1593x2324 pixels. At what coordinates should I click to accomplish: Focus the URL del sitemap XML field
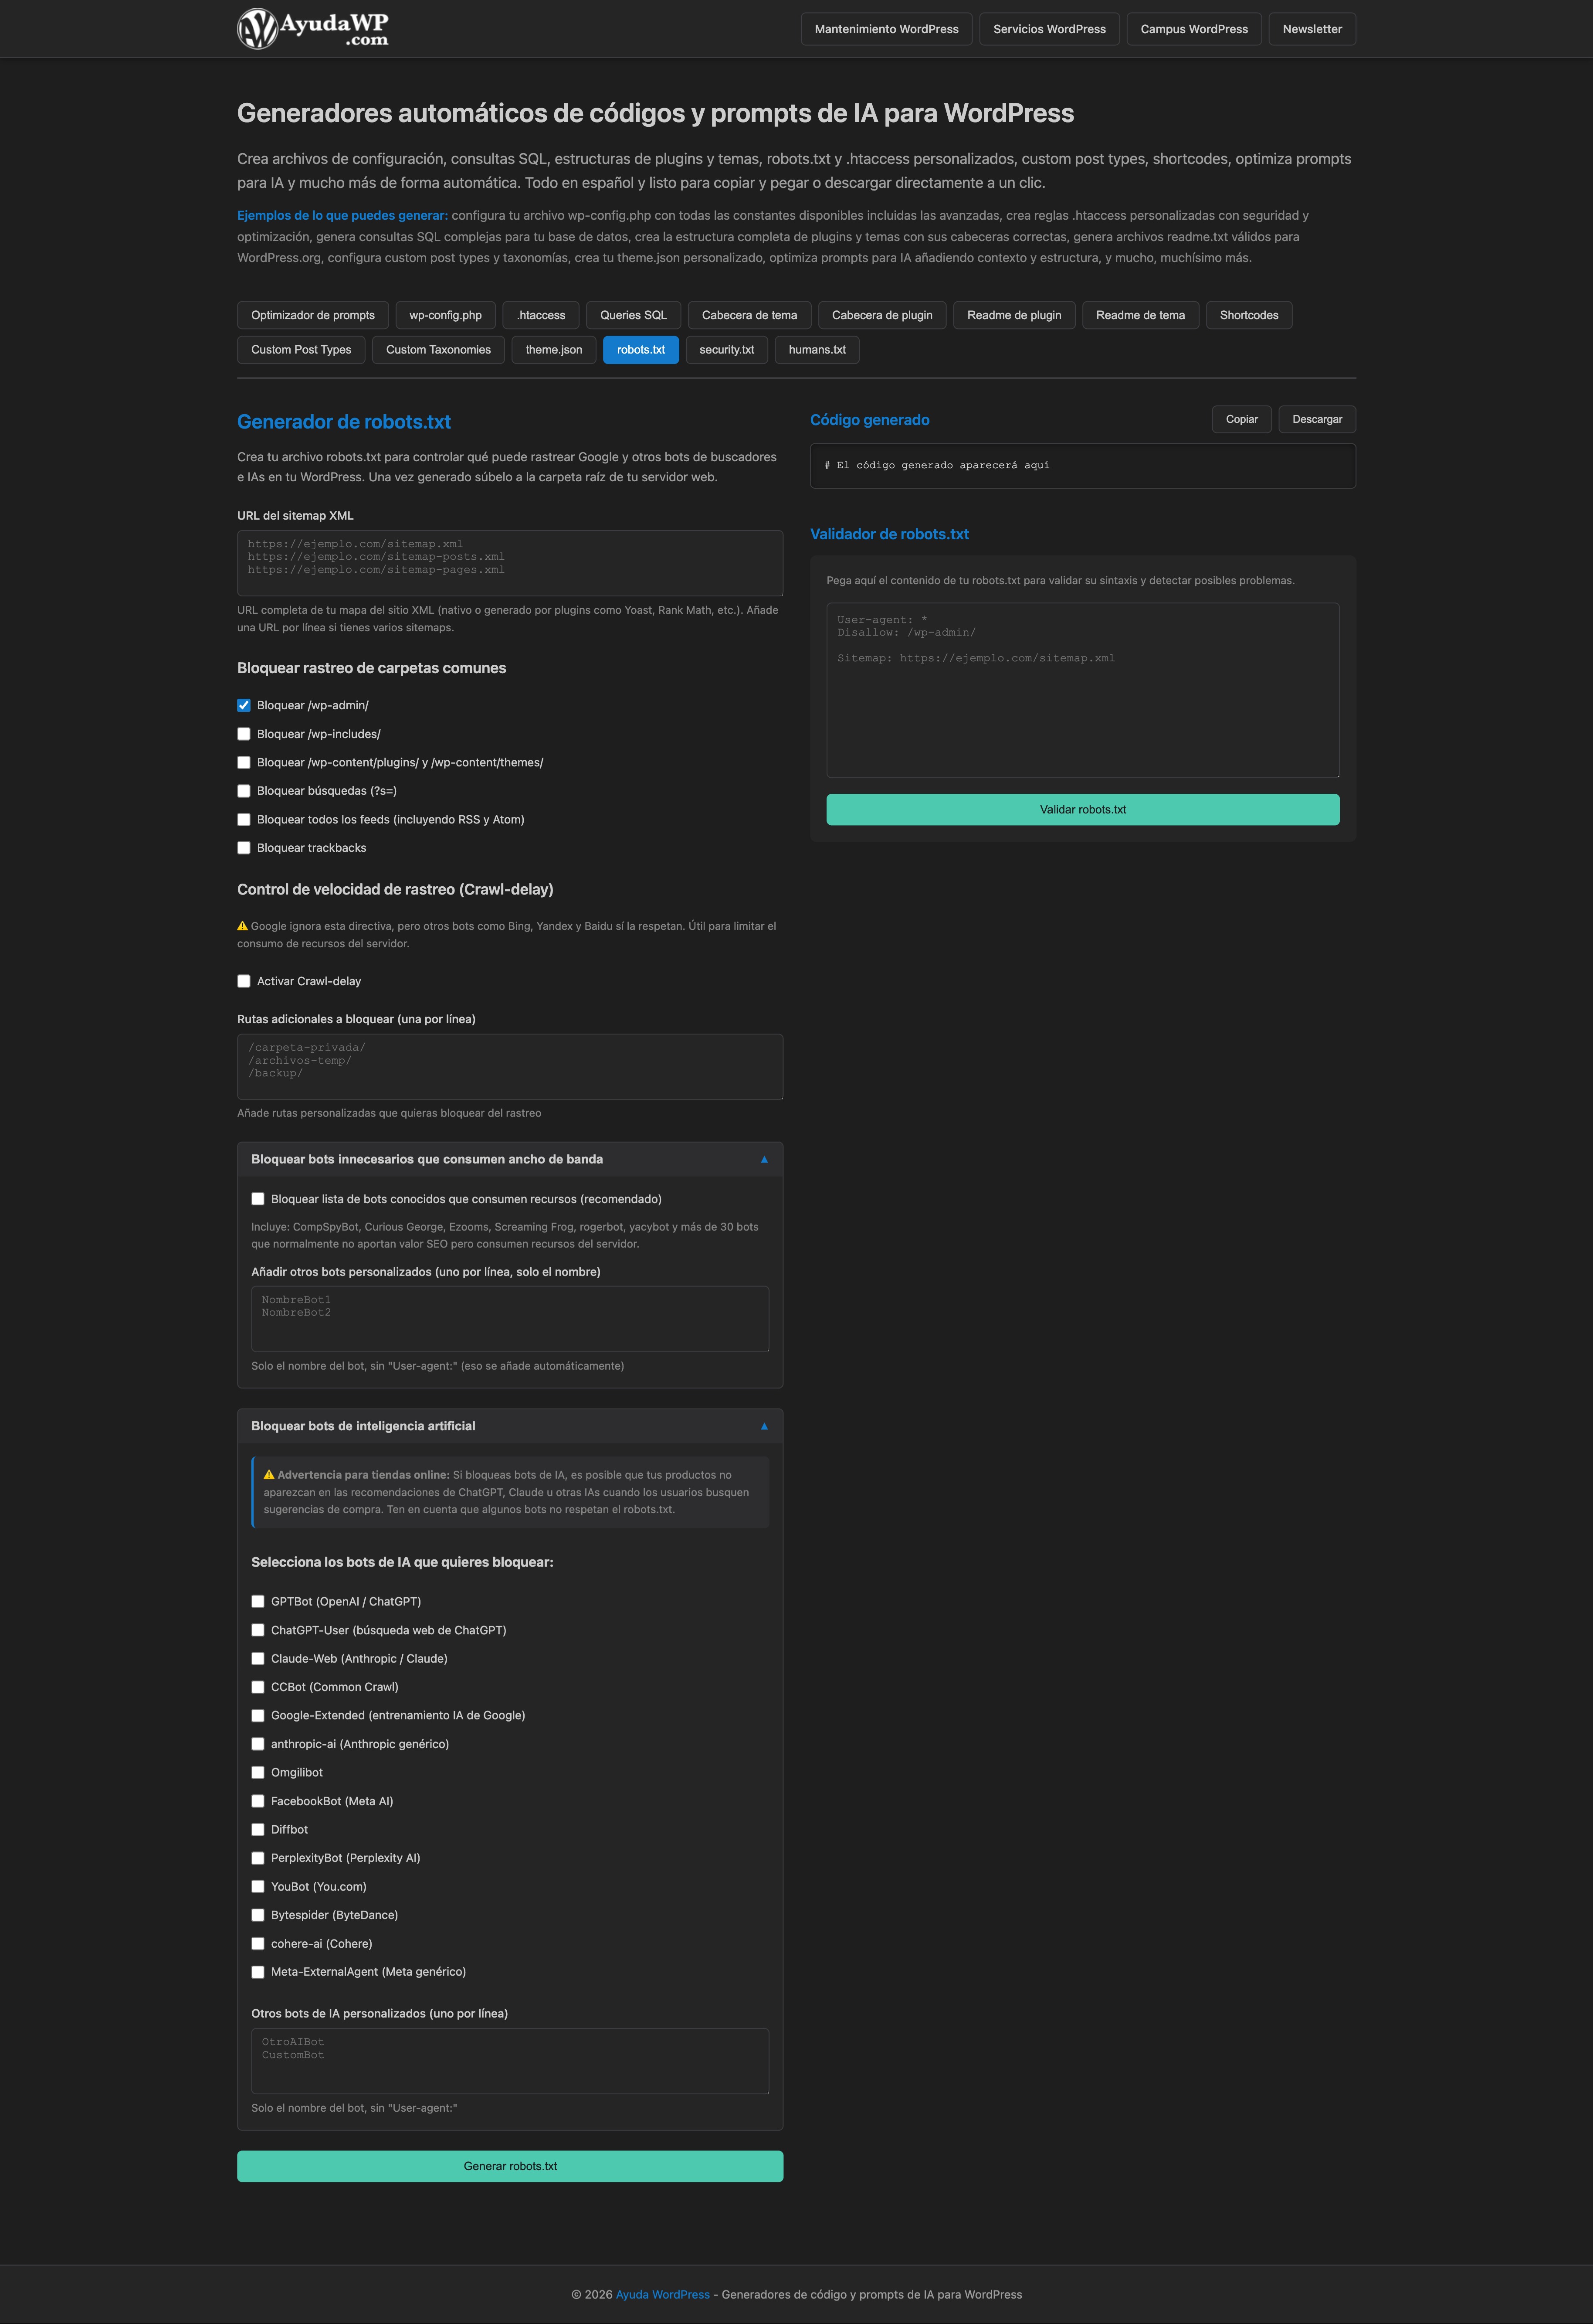pyautogui.click(x=510, y=563)
